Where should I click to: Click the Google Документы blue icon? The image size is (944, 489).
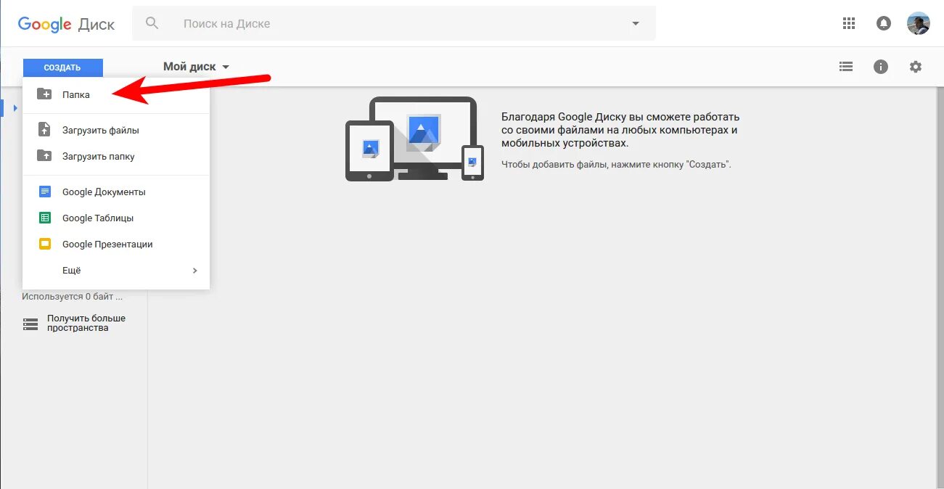[45, 192]
